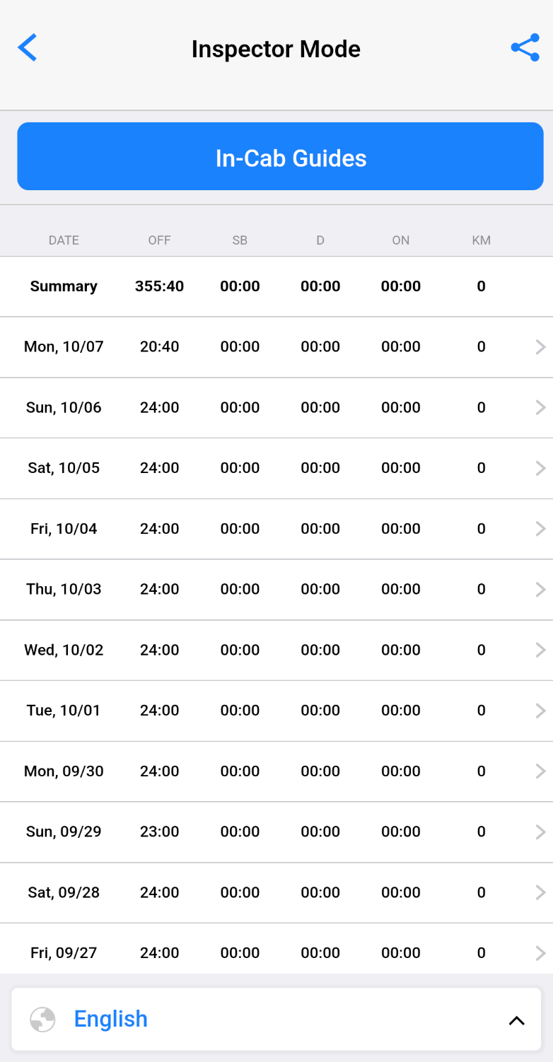The image size is (553, 1062).
Task: Select the Mon, 09/30 row
Action: tap(276, 771)
